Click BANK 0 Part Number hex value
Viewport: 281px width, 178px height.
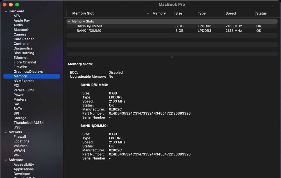(150, 114)
